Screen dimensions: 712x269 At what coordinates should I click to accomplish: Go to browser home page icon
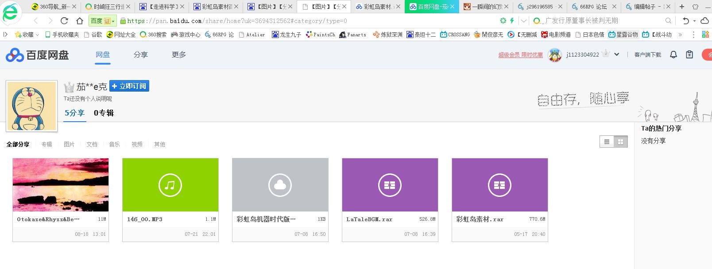point(80,21)
